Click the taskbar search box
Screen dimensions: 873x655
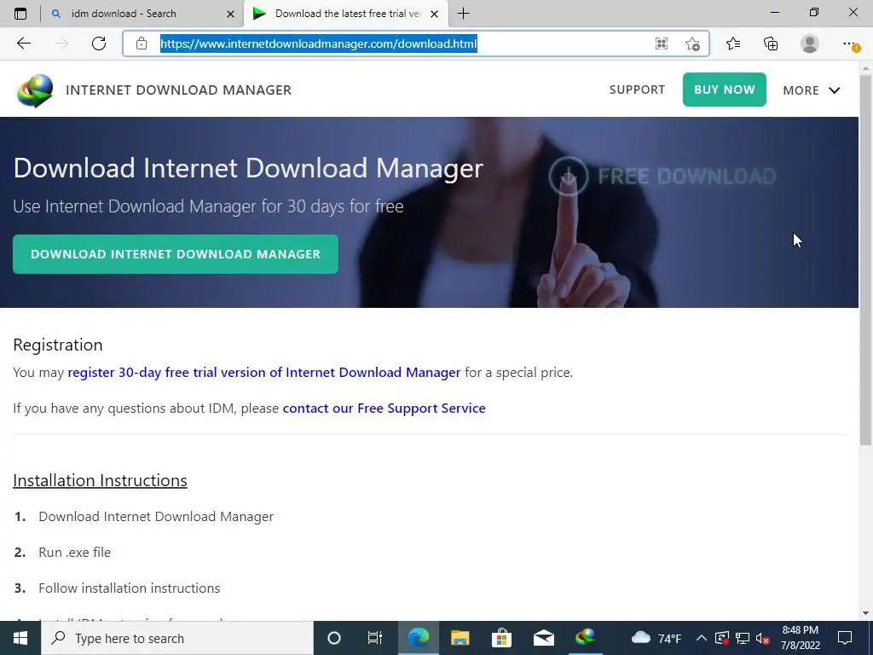click(x=177, y=638)
